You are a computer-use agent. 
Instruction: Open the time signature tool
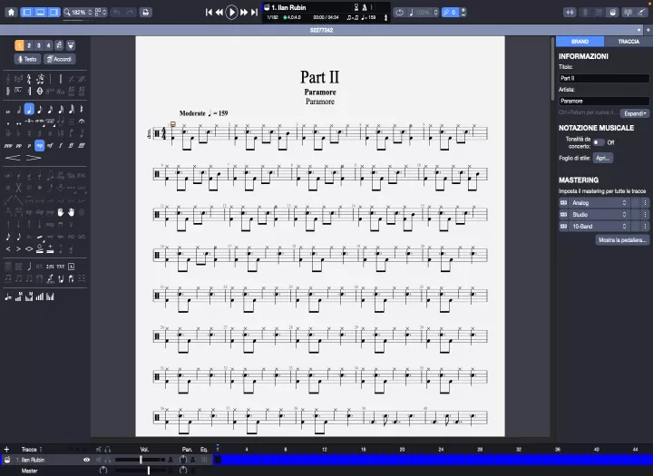(x=29, y=79)
